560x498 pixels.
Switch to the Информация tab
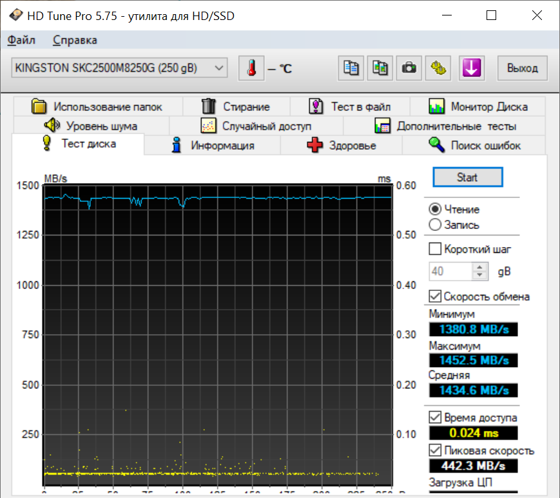(212, 145)
